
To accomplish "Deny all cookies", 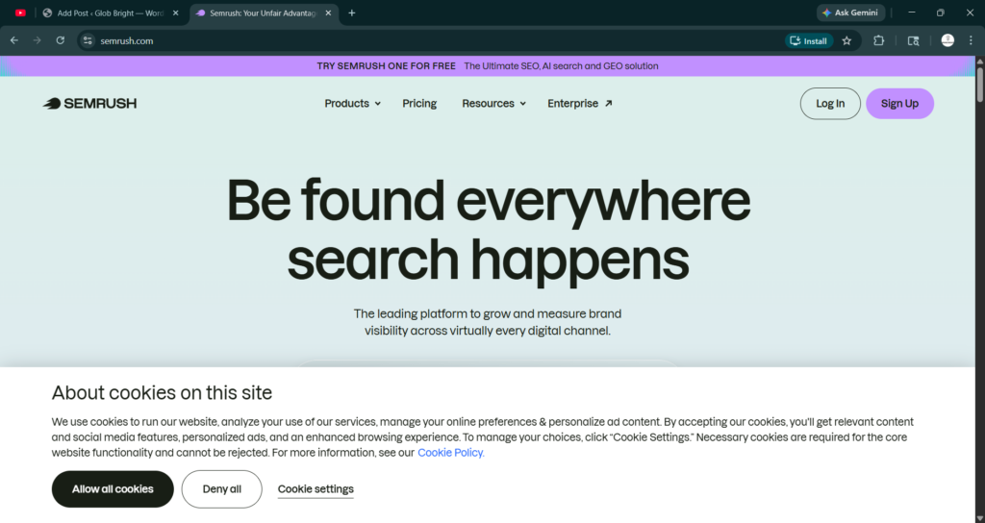I will point(221,489).
